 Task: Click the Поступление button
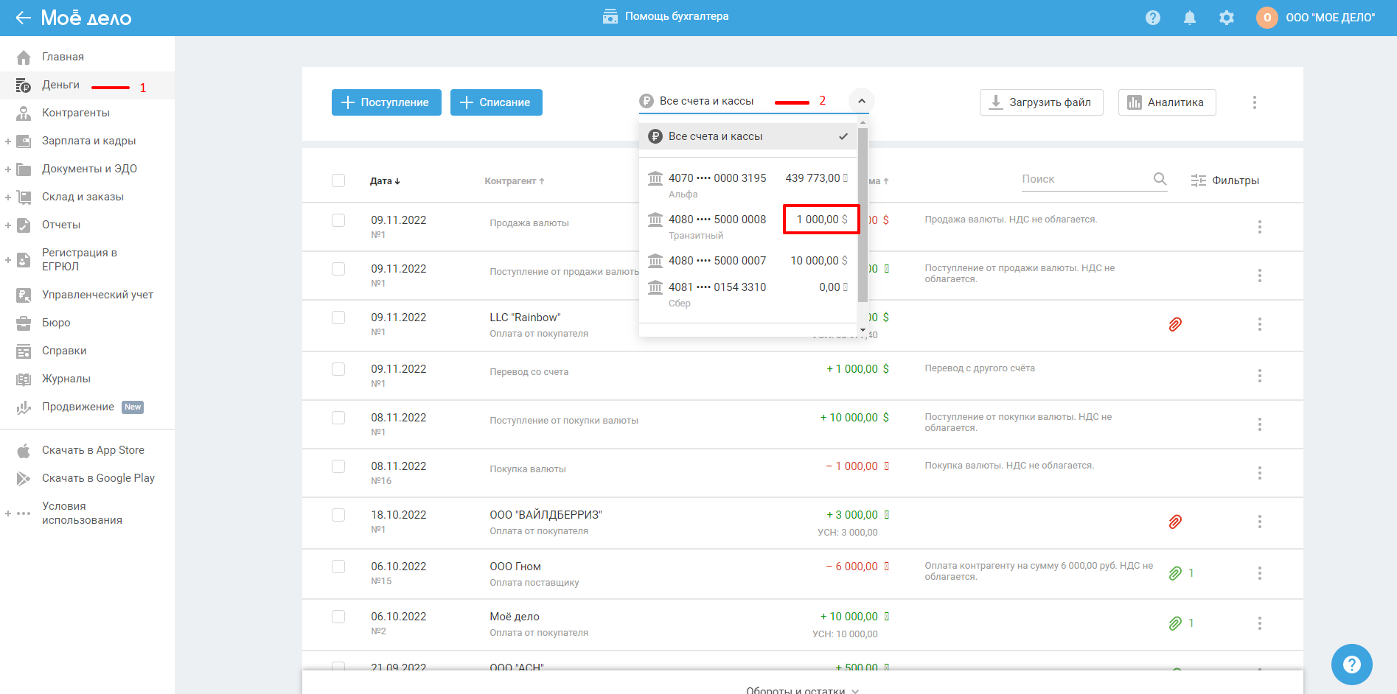(386, 102)
